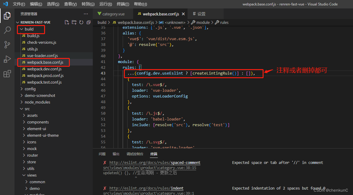The width and height of the screenshot is (353, 195).
Task: Open 终端(T) menu
Action: (123, 4)
